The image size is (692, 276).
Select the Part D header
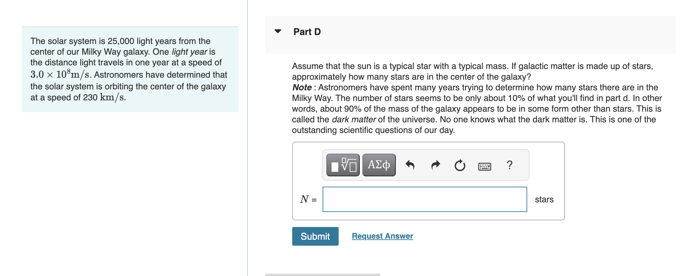coord(307,31)
